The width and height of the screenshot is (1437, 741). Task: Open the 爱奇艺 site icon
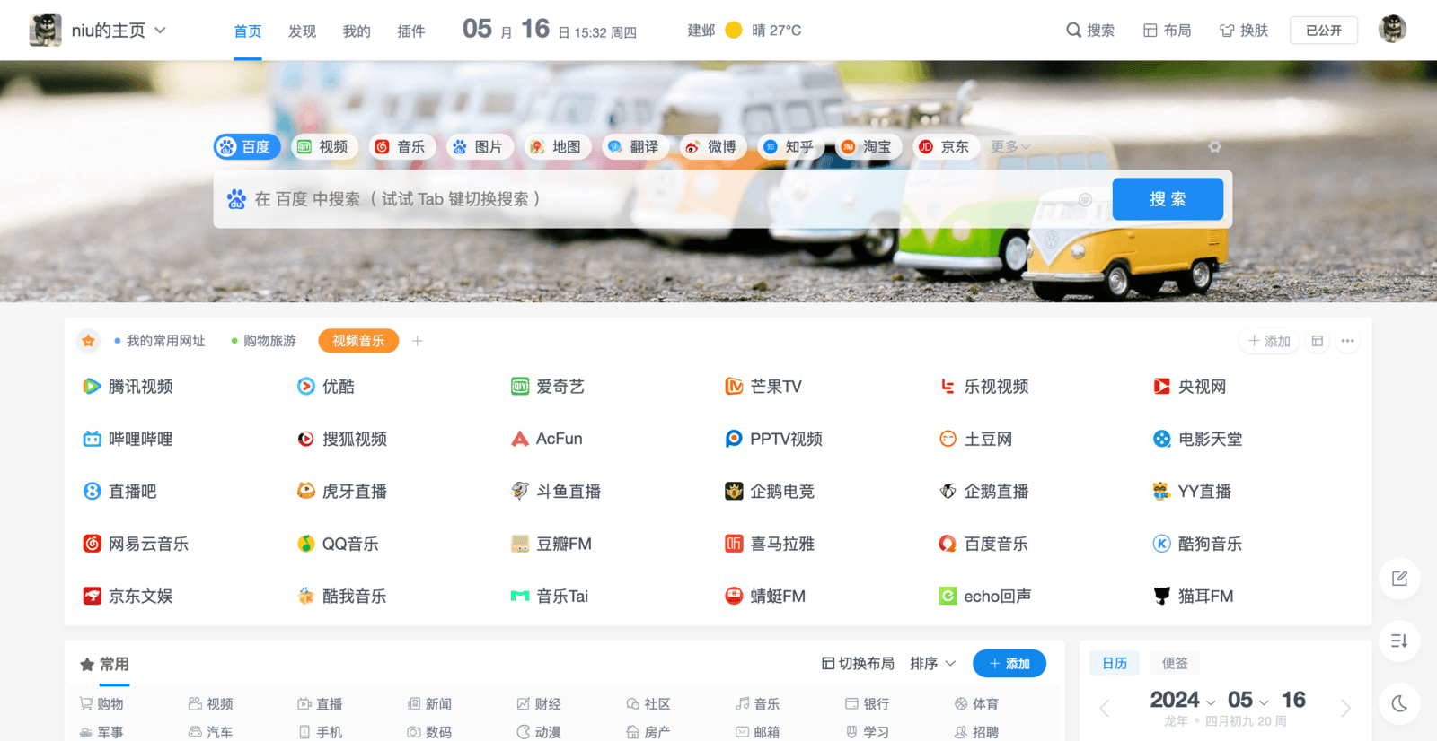click(x=520, y=387)
